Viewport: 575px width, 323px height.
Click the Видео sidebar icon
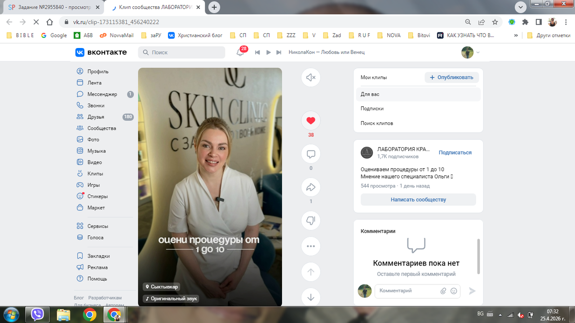80,162
